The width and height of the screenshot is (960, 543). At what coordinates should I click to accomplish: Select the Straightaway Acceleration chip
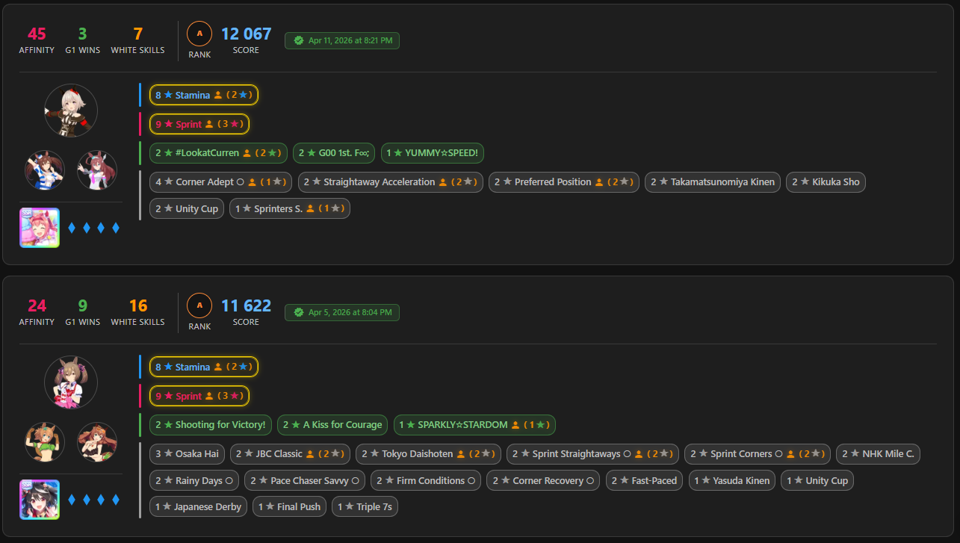391,181
